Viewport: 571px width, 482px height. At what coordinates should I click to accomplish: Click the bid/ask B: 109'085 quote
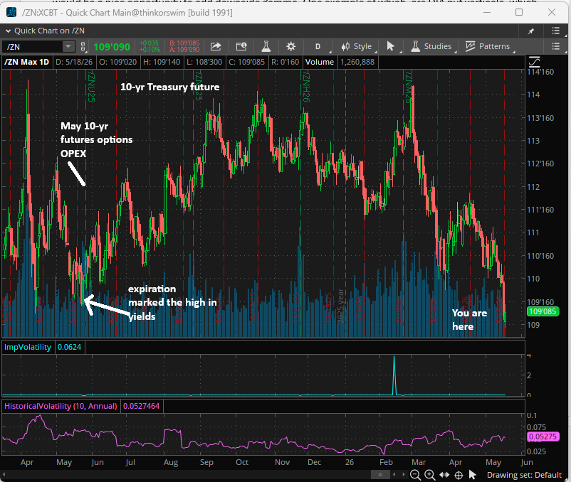(x=184, y=43)
